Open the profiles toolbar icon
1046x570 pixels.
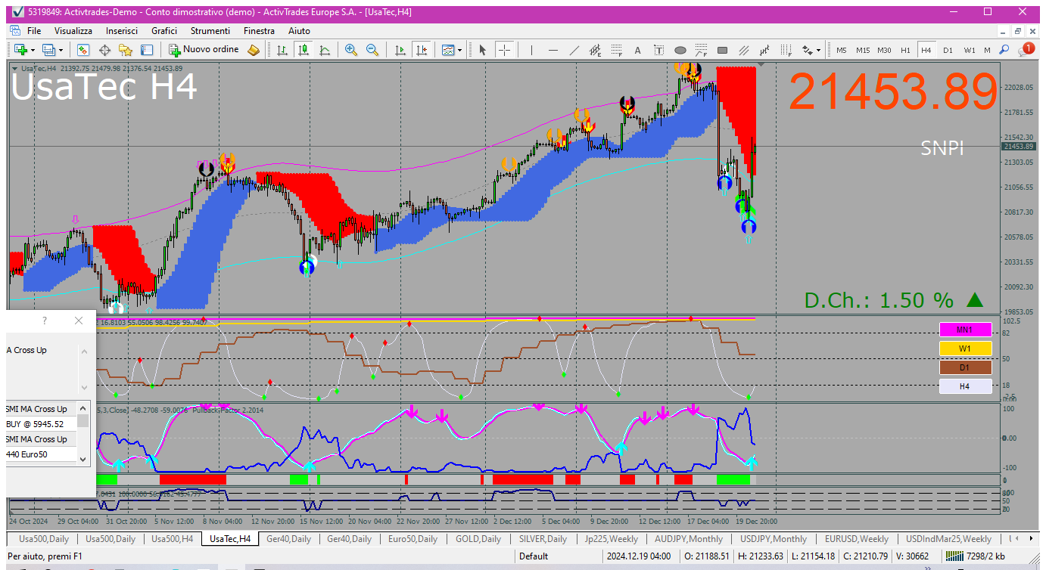point(49,50)
